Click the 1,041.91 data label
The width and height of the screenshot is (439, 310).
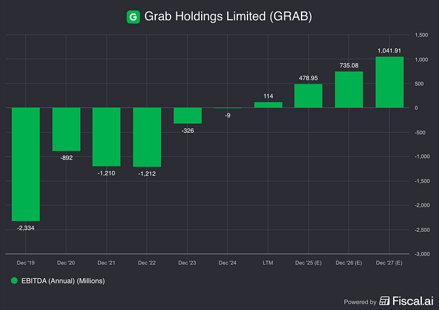(389, 50)
